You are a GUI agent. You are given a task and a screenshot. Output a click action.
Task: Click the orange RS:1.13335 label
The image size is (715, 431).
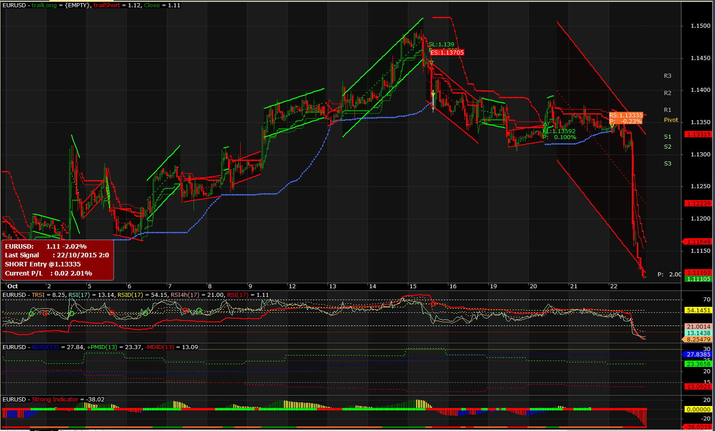tap(626, 115)
